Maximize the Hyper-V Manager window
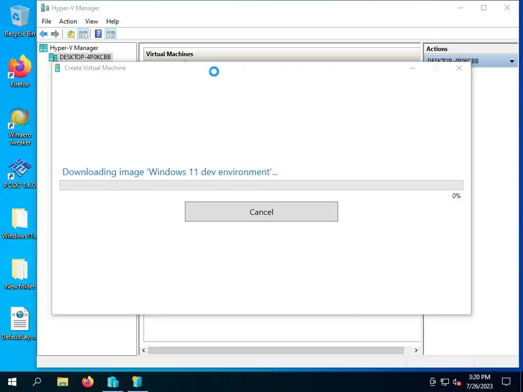 pyautogui.click(x=484, y=8)
